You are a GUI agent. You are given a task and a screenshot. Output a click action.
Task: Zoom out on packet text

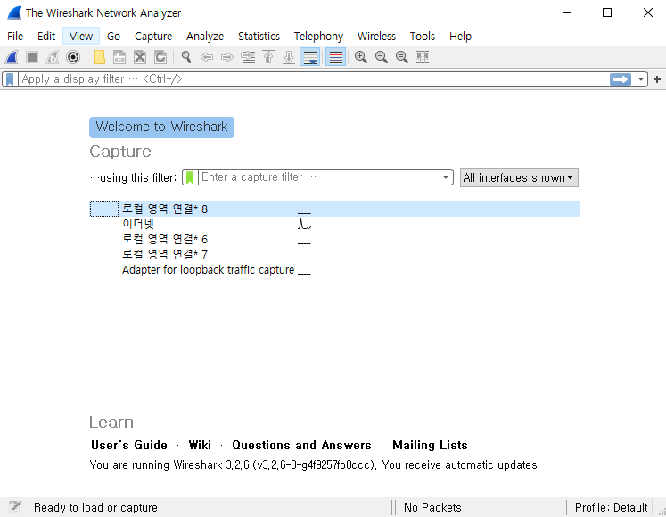point(382,57)
